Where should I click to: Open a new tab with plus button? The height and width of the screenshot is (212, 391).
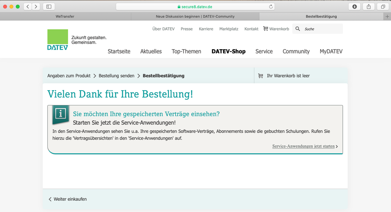tap(387, 16)
